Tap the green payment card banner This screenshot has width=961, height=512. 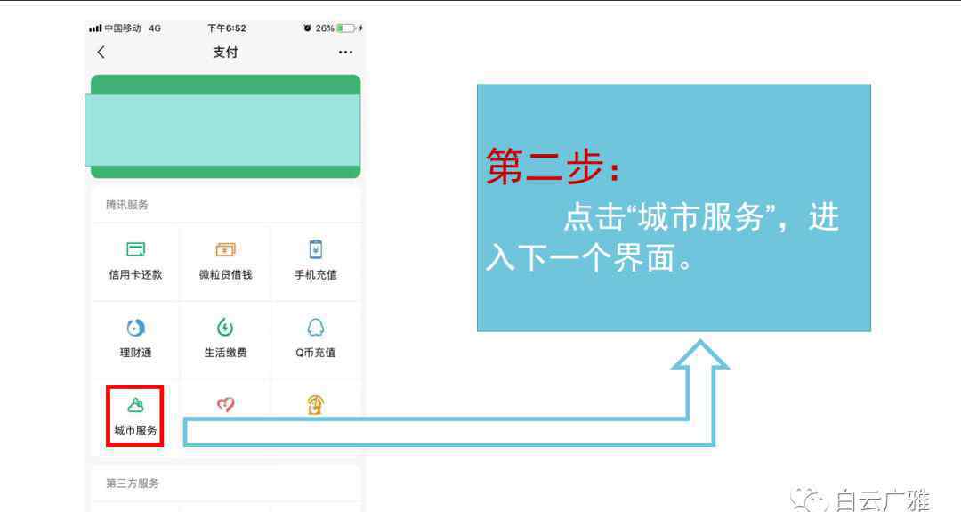click(x=224, y=127)
